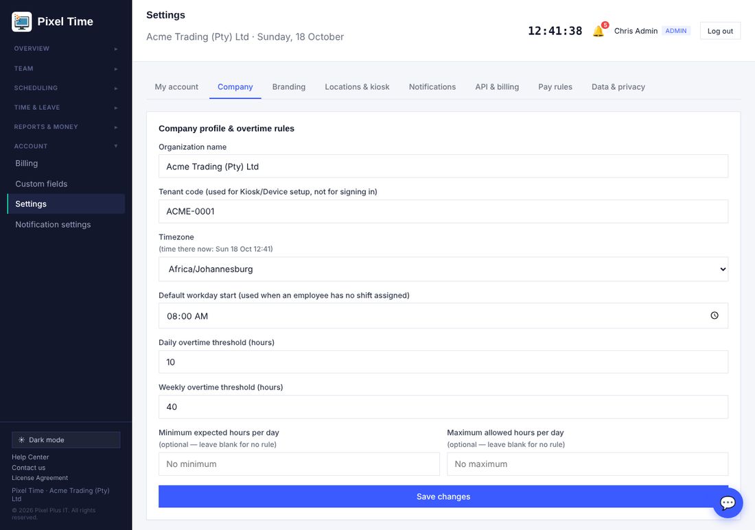
Task: Click the ADMIN role badge
Action: [x=676, y=31]
